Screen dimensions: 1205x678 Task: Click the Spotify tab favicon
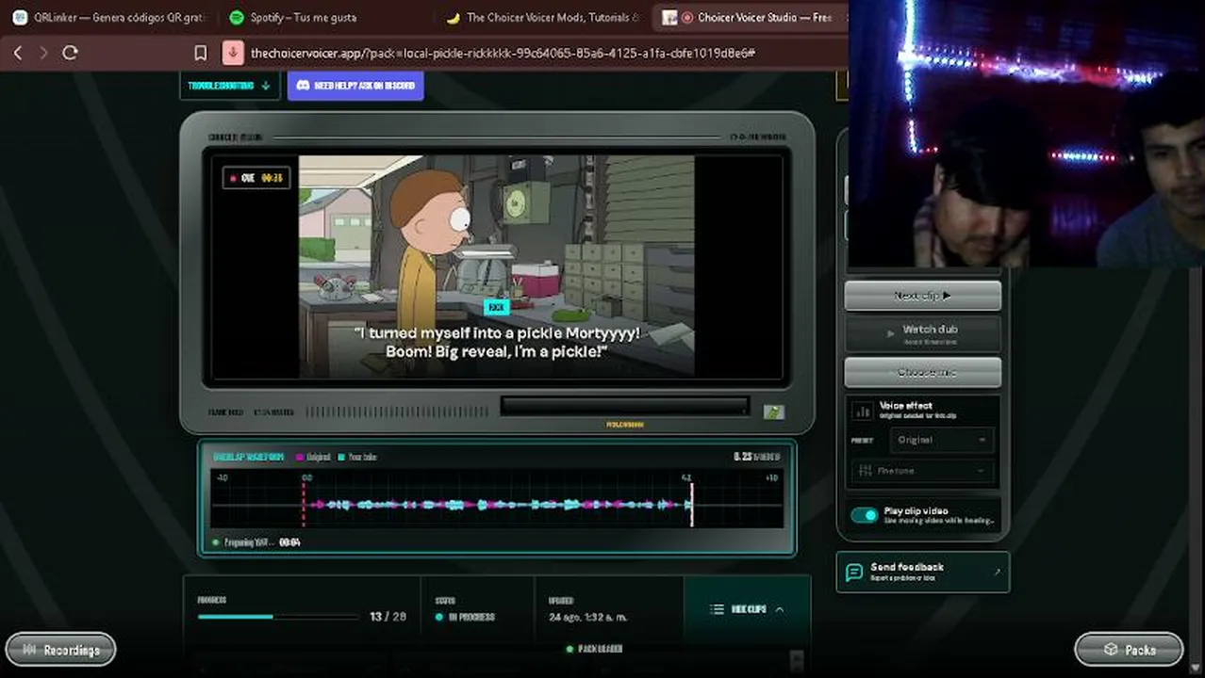point(236,17)
